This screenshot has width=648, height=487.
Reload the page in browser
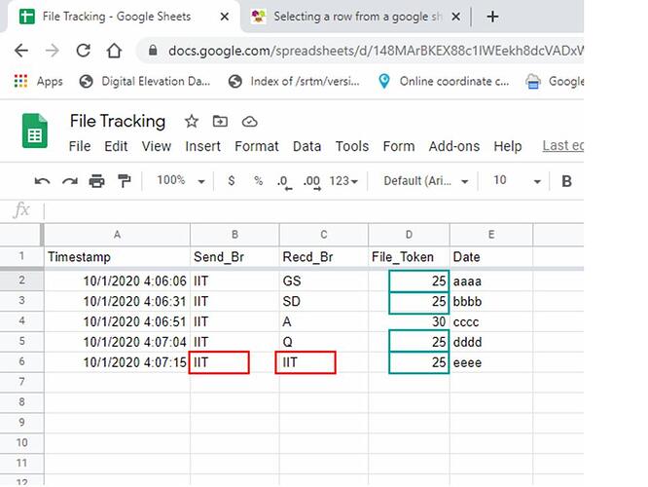coord(83,51)
